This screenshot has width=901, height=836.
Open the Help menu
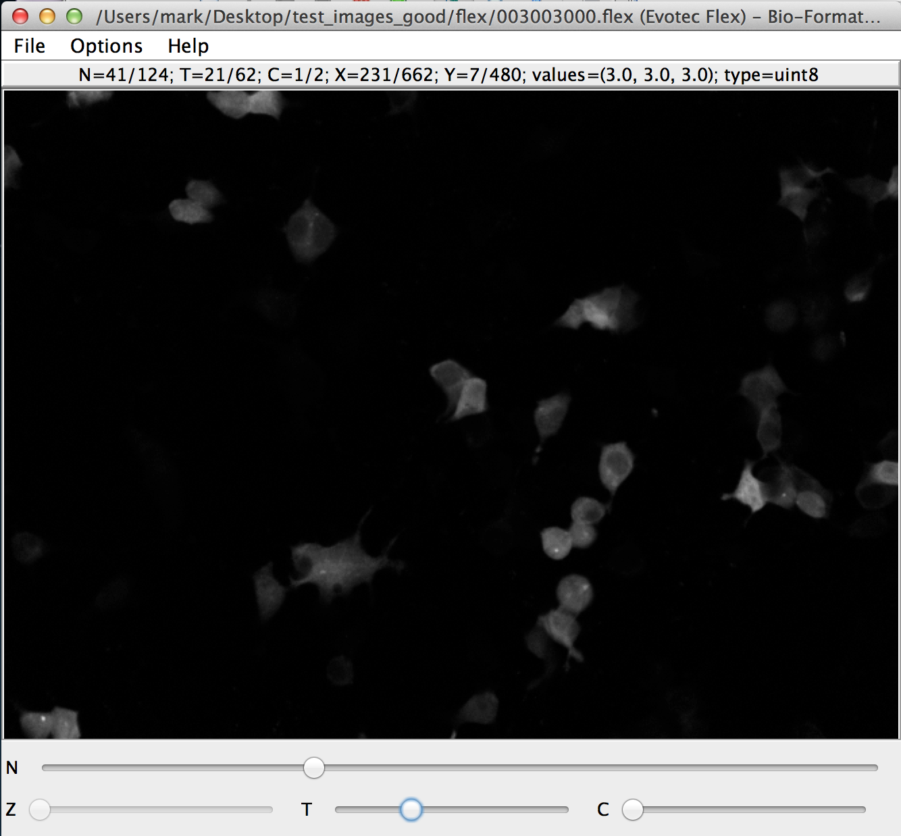coord(188,46)
